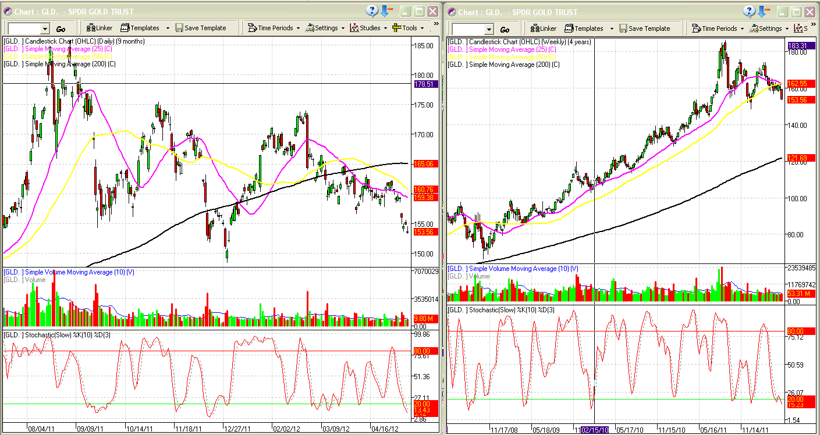The height and width of the screenshot is (435, 820).
Task: Click Save Template in the daily chart toolbar
Action: (x=200, y=28)
